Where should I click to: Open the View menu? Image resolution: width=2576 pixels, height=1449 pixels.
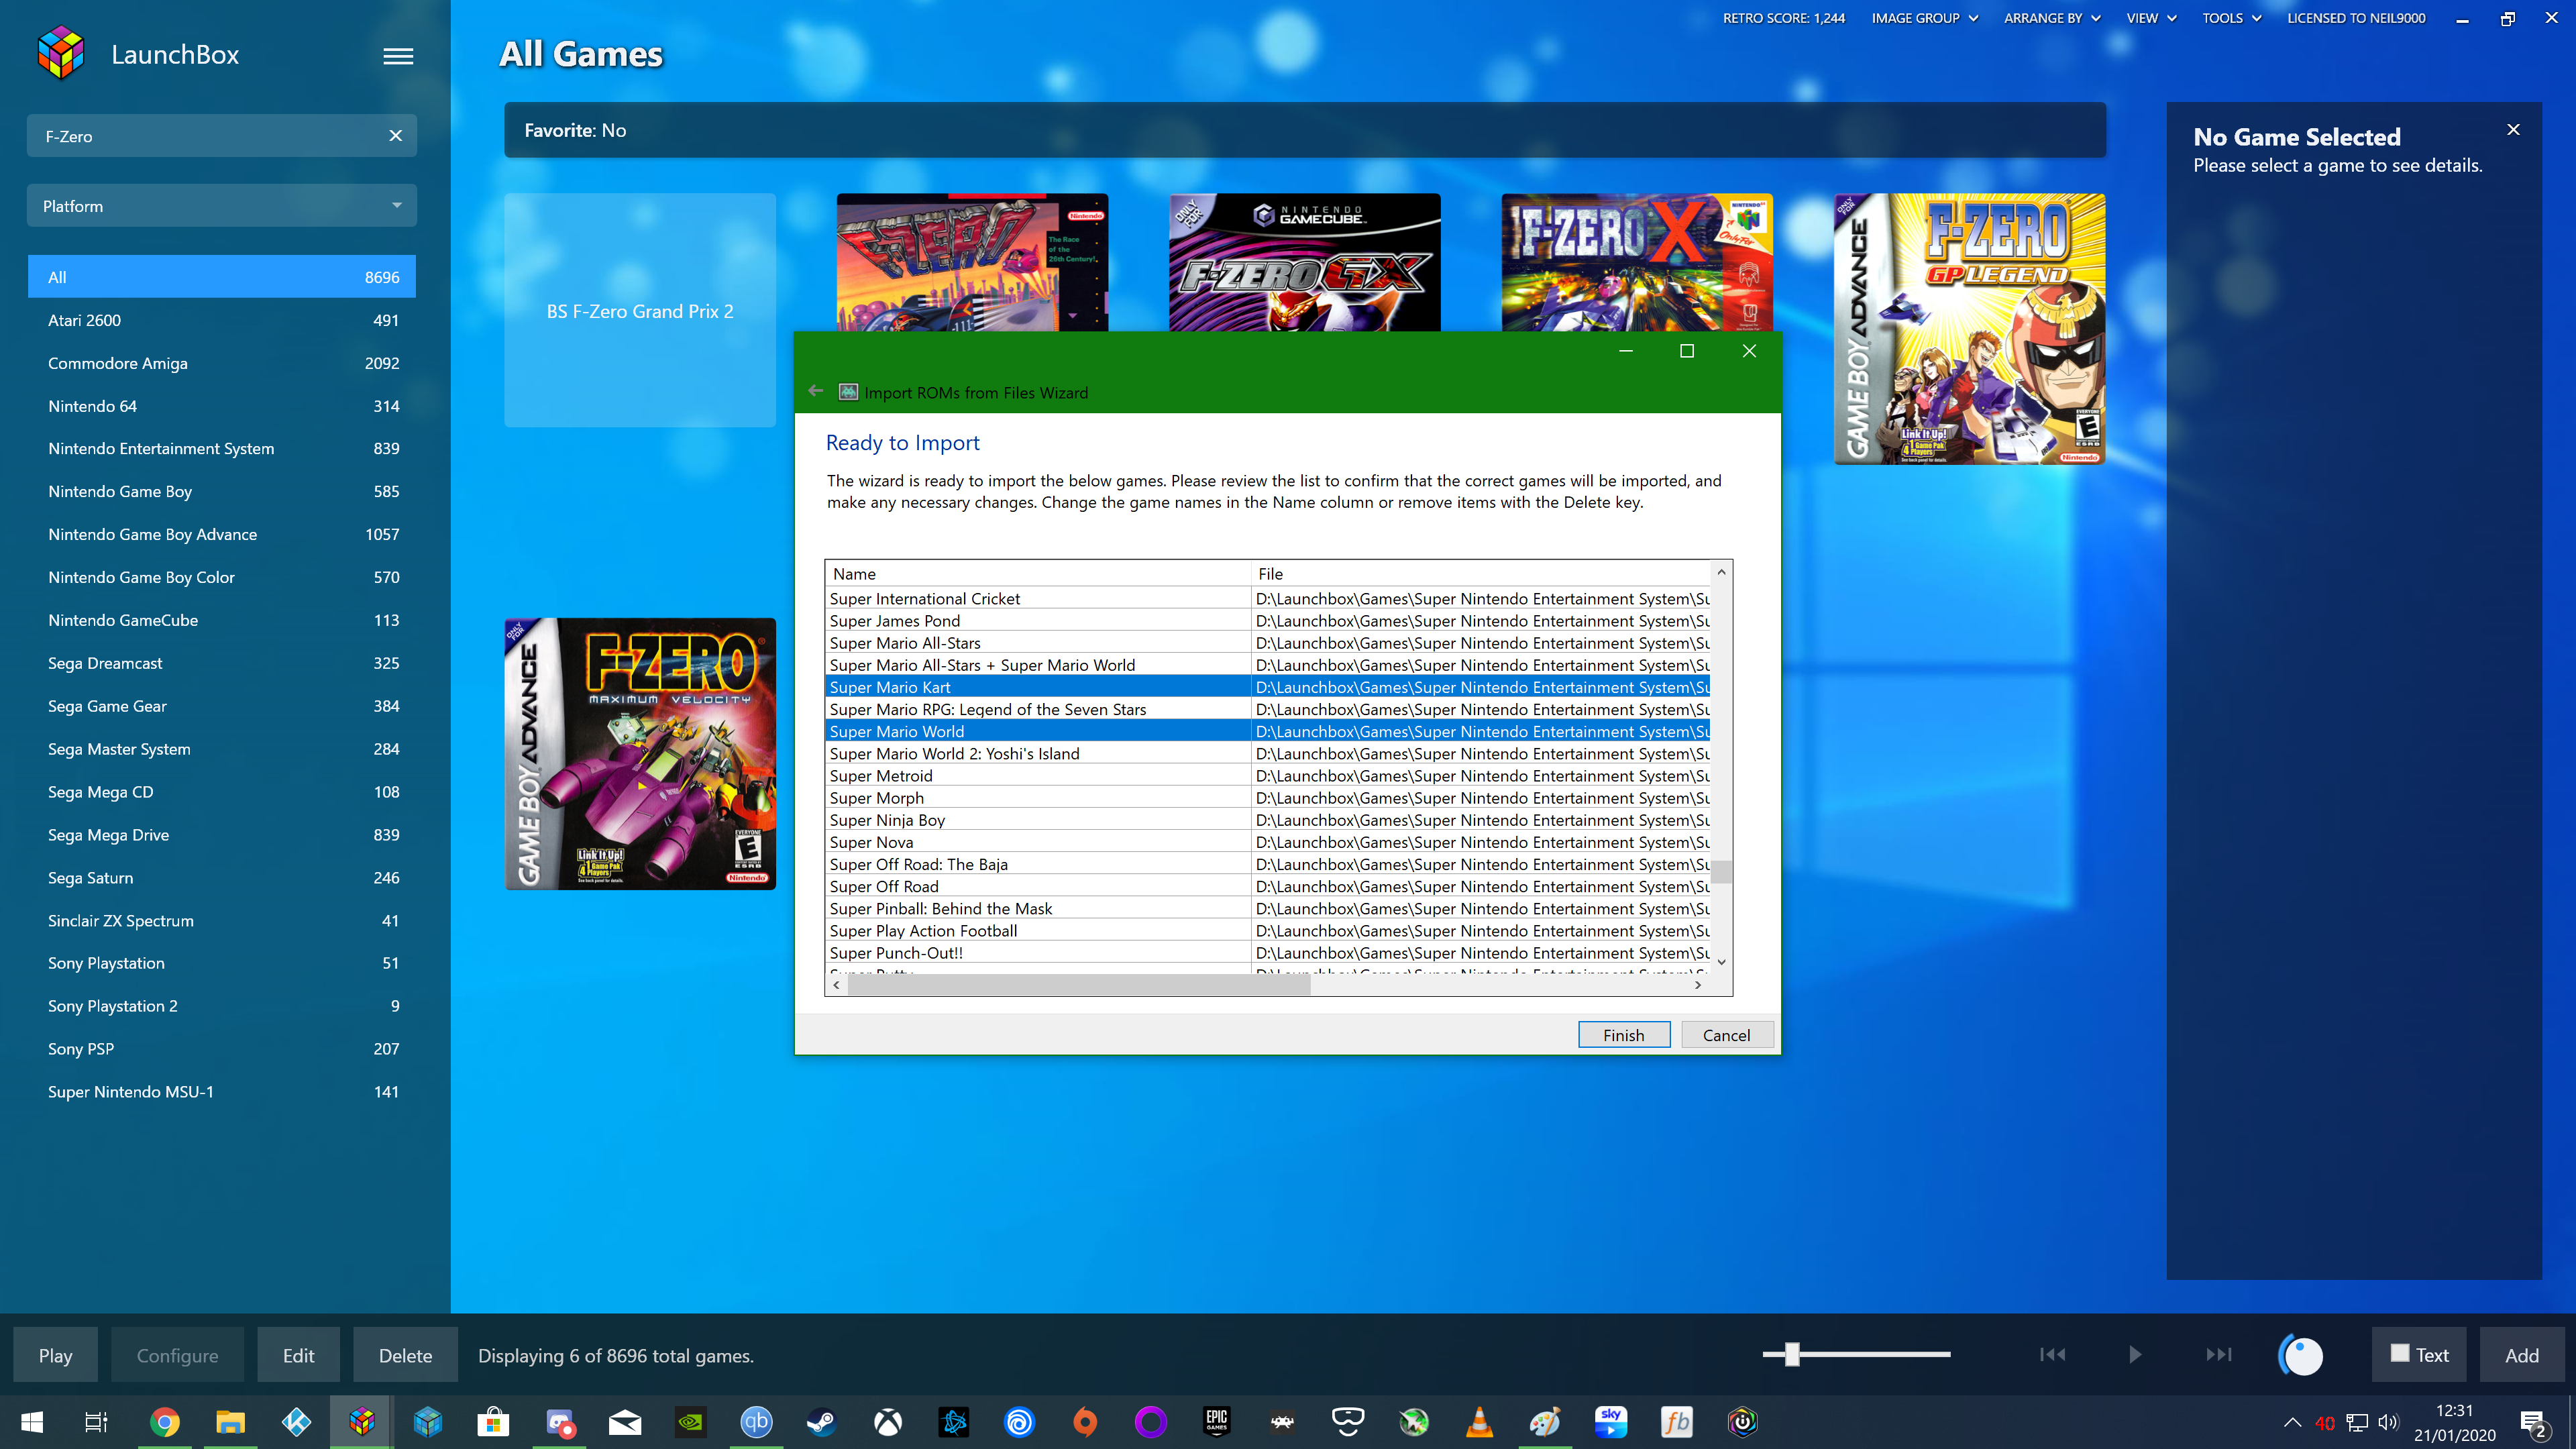2151,18
